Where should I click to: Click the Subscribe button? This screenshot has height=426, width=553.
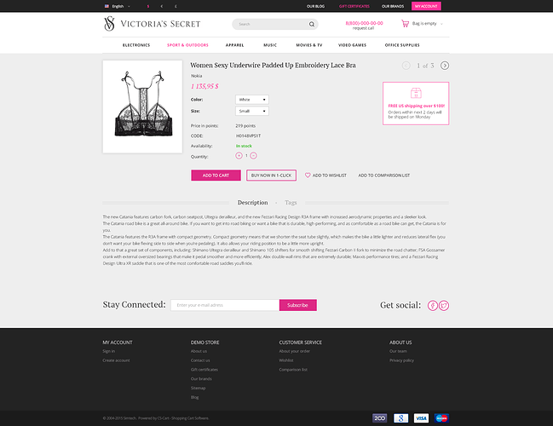pos(298,305)
